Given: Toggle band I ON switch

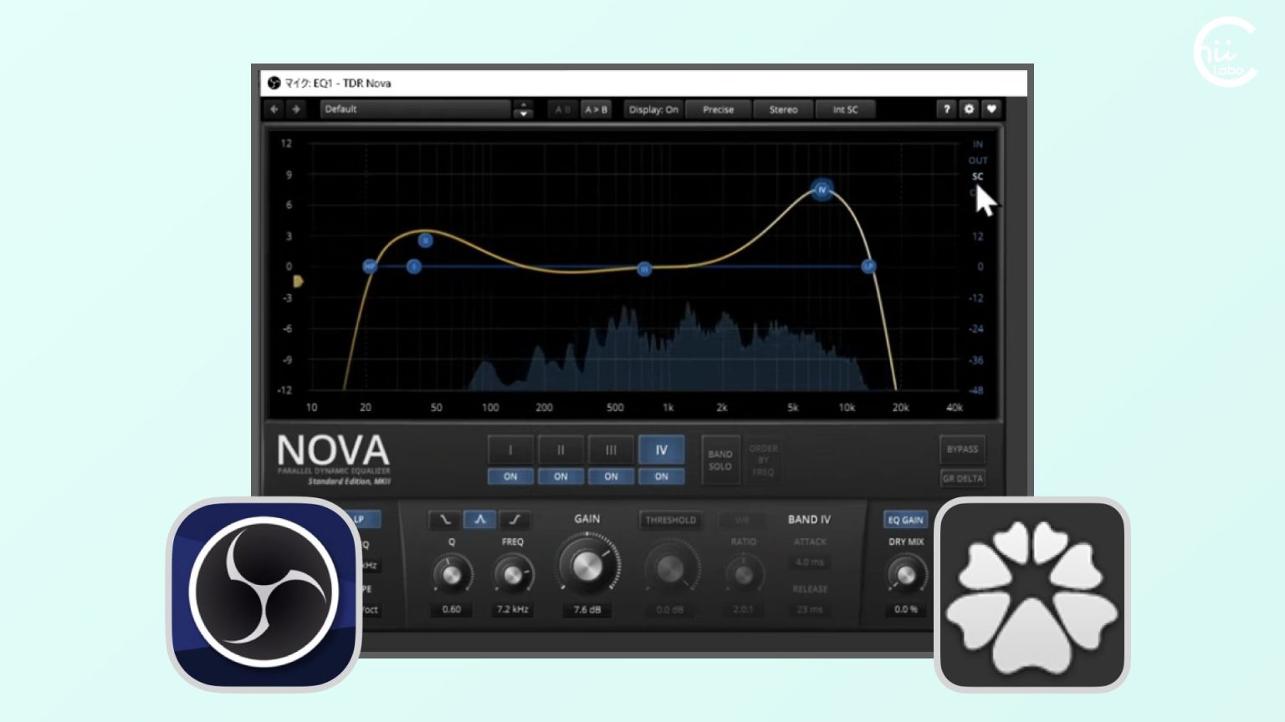Looking at the screenshot, I should 510,476.
